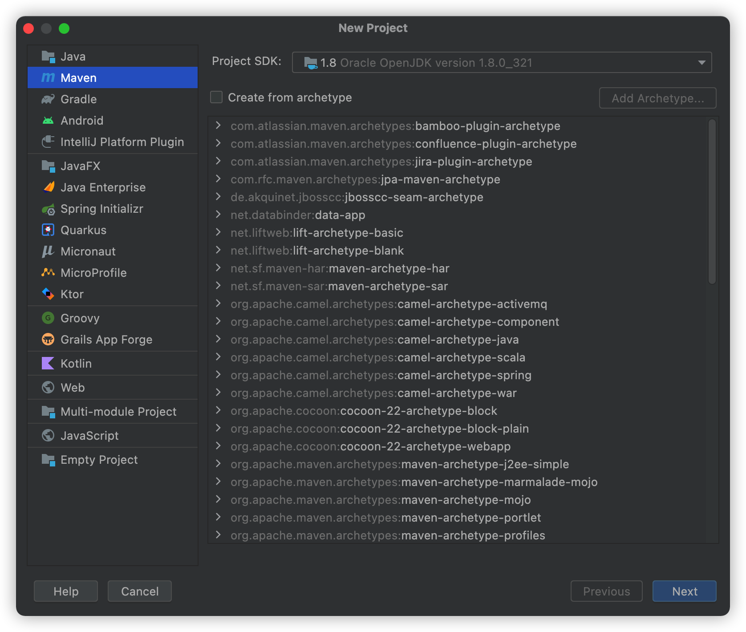Click the Next button
This screenshot has height=632, width=746.
click(684, 591)
